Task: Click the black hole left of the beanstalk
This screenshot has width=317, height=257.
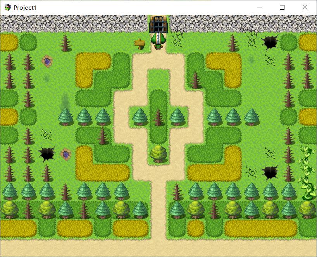Action: [x=270, y=173]
